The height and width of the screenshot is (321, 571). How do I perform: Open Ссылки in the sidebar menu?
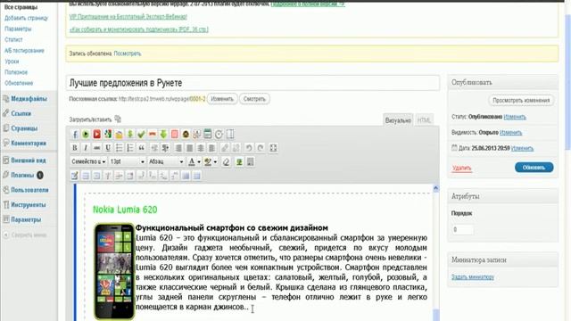pyautogui.click(x=21, y=113)
